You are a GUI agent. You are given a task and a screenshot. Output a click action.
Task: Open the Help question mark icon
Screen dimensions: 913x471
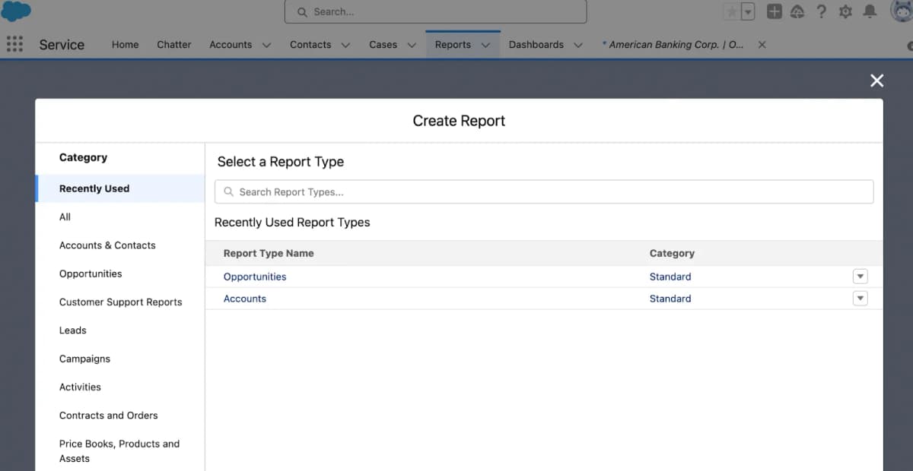click(821, 11)
